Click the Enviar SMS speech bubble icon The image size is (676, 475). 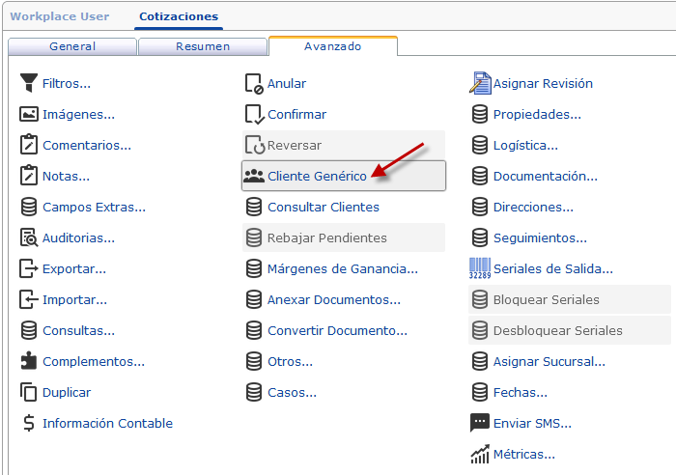[479, 423]
